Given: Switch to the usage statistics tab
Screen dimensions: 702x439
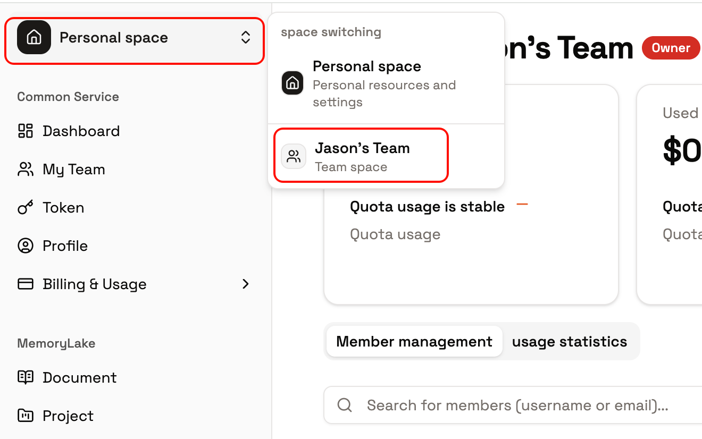Looking at the screenshot, I should [570, 341].
